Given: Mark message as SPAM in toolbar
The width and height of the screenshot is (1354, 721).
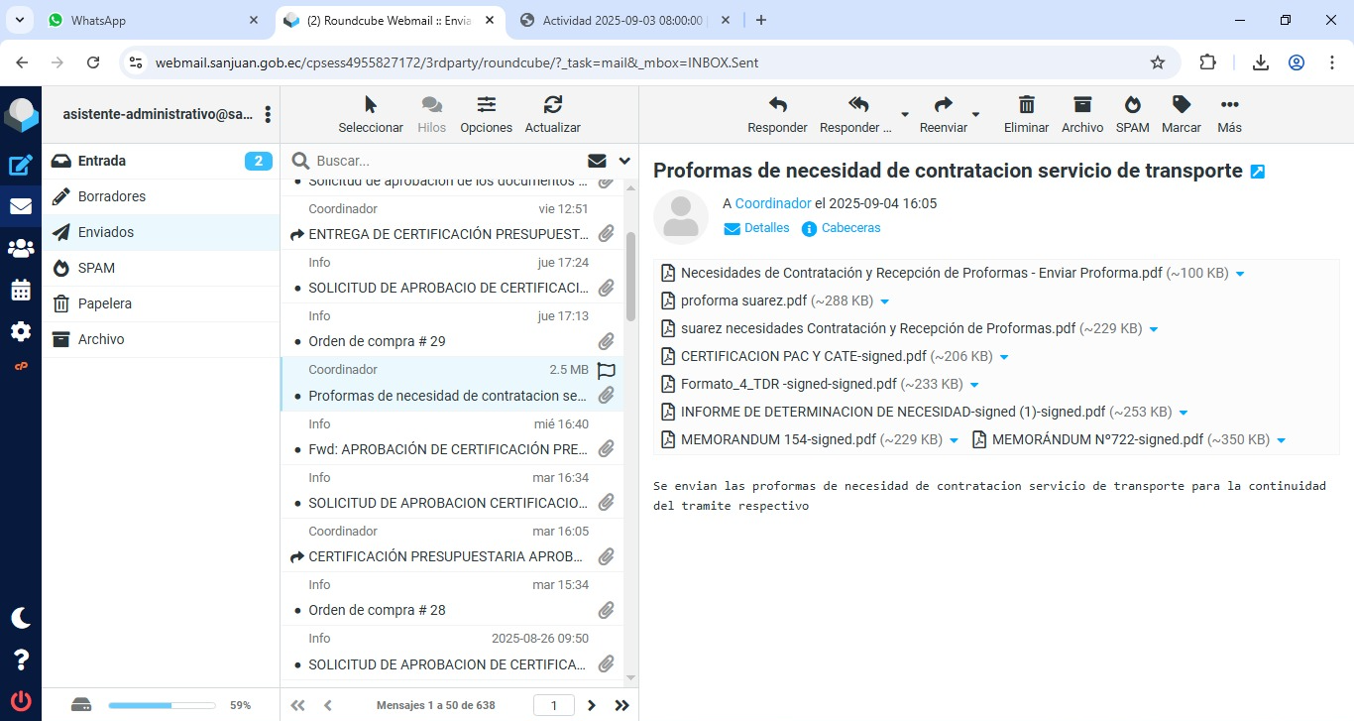Looking at the screenshot, I should click(1132, 105).
